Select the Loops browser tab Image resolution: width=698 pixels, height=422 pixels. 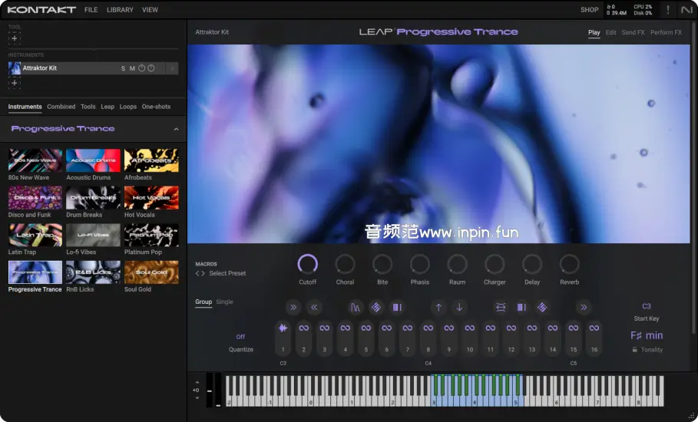pyautogui.click(x=128, y=107)
